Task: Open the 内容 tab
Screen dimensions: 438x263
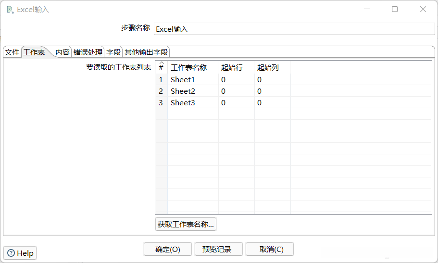Action: (x=63, y=52)
